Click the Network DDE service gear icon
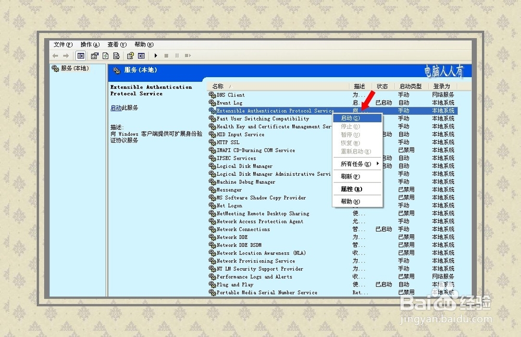This screenshot has height=337, width=521. tap(213, 237)
